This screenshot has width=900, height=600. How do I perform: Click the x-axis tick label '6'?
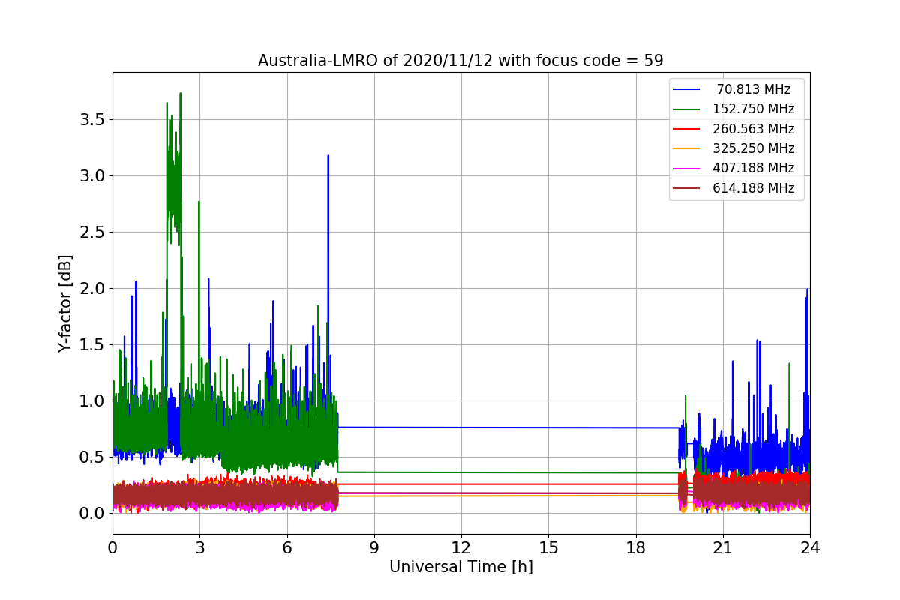pos(286,548)
